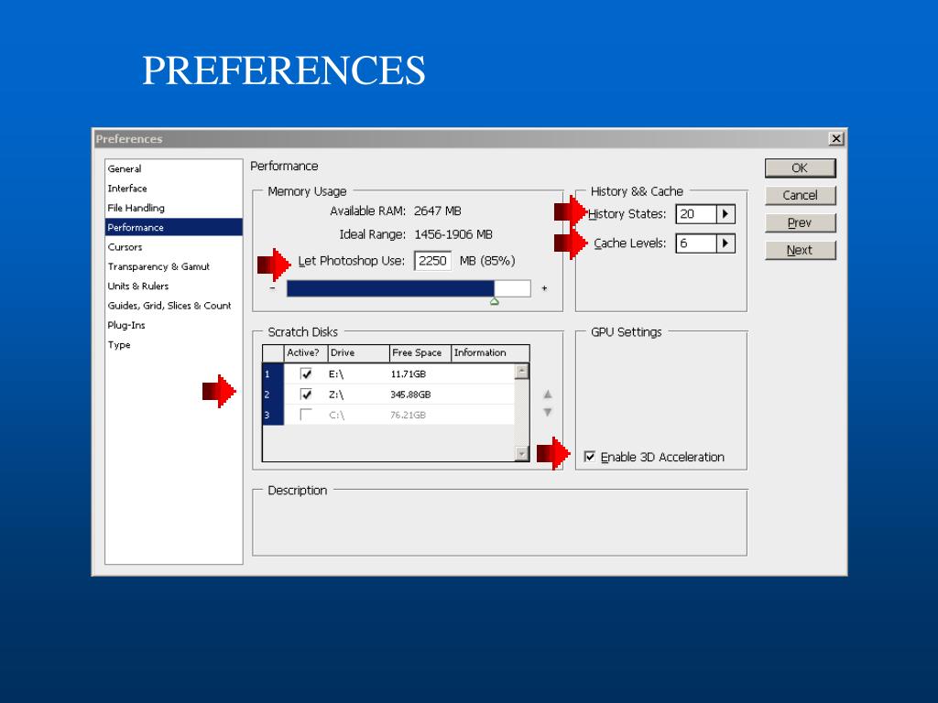Click the History States value field
The width and height of the screenshot is (938, 703).
(x=696, y=214)
